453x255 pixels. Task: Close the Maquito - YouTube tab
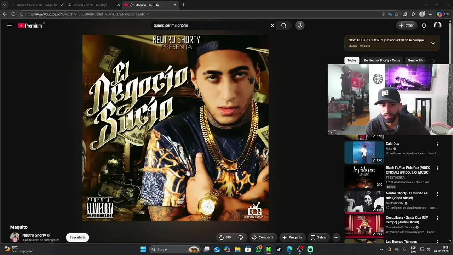tap(175, 5)
